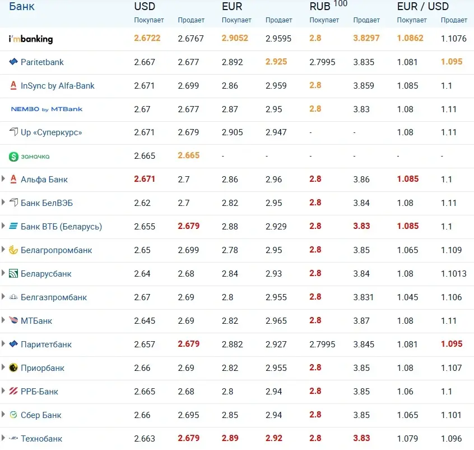Open the Up «Суперкурс» link
The height and width of the screenshot is (450, 474).
click(x=52, y=132)
